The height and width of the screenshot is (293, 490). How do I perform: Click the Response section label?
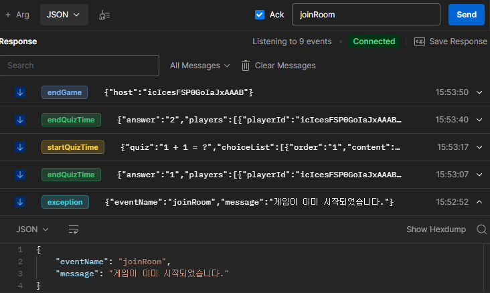tap(19, 41)
